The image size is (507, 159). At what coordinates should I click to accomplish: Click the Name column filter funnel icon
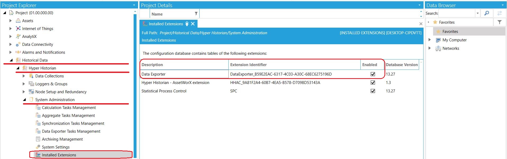tap(196, 14)
